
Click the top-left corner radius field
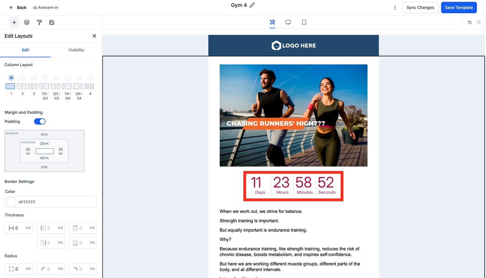[51, 269]
